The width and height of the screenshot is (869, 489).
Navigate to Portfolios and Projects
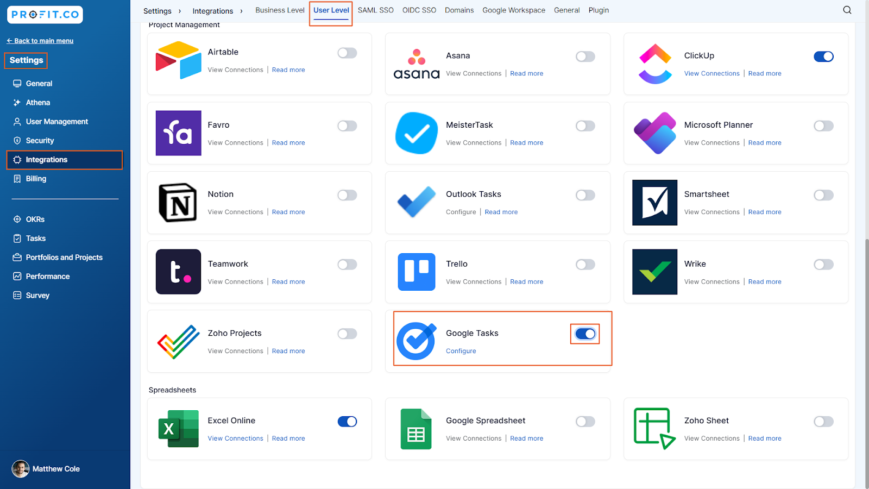(x=65, y=258)
